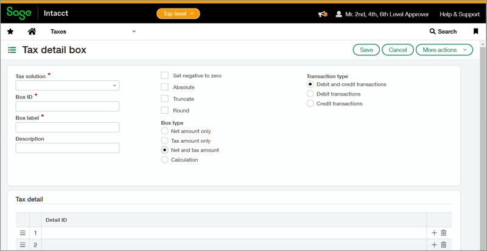Open Help & Support menu

coord(460,14)
